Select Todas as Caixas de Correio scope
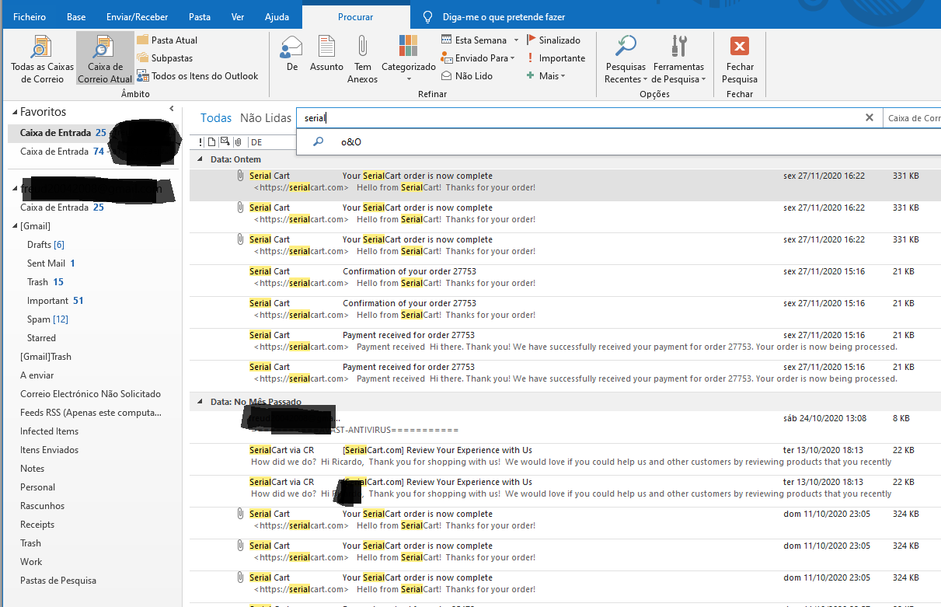The width and height of the screenshot is (941, 607). click(x=42, y=59)
